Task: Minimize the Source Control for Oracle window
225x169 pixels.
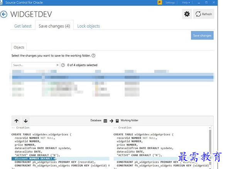Action: [199, 3]
